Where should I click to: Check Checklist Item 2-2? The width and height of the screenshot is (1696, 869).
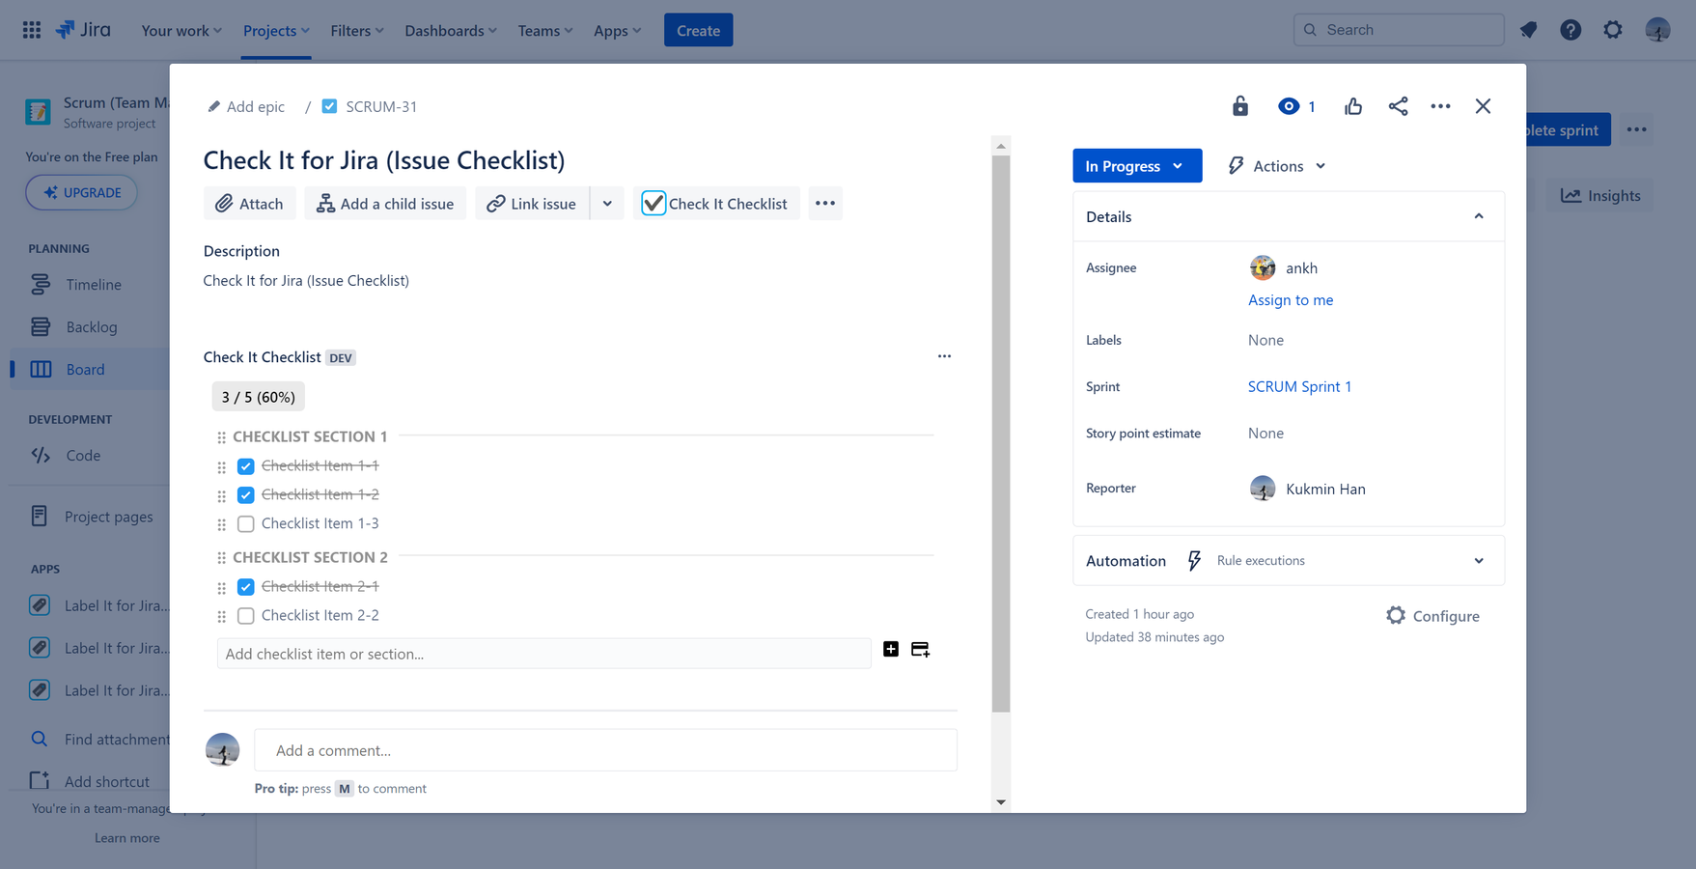click(246, 616)
